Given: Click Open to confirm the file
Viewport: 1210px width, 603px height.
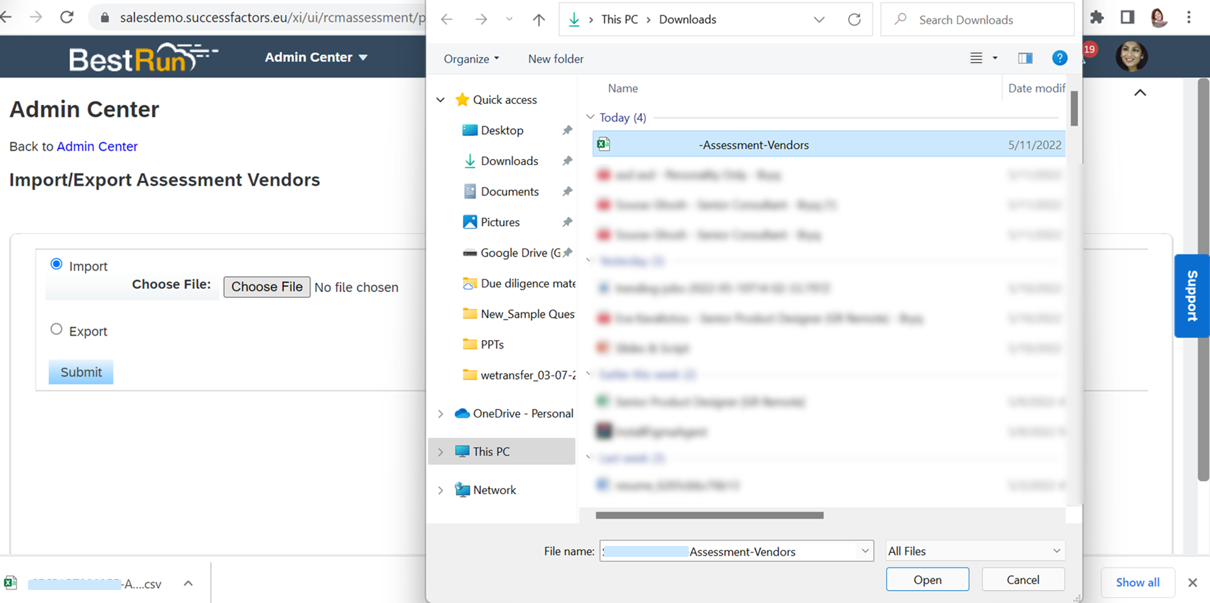Looking at the screenshot, I should 927,580.
